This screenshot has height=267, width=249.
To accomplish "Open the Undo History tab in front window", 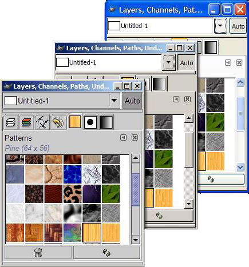I will coord(58,122).
